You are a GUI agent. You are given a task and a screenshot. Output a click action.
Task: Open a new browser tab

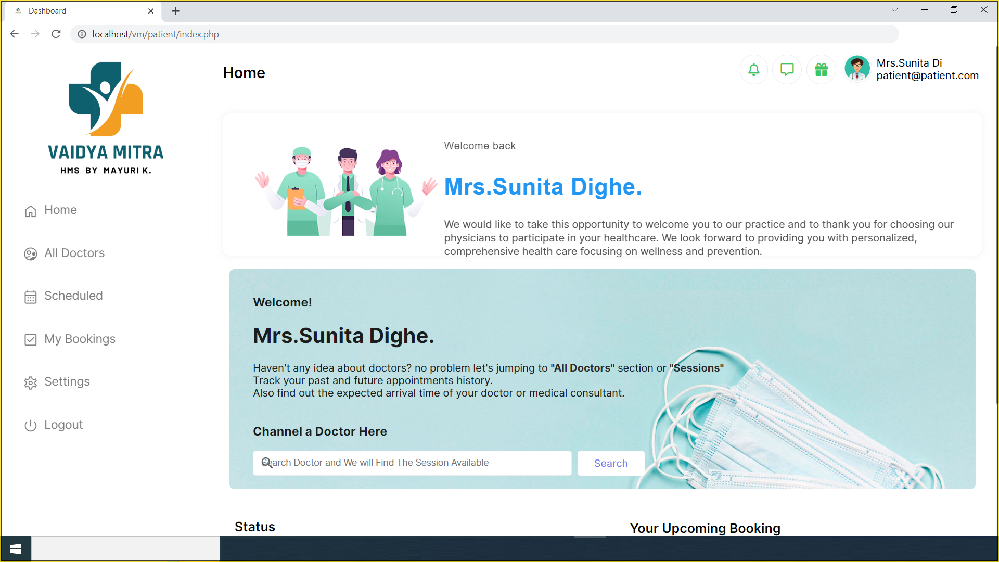coord(175,11)
